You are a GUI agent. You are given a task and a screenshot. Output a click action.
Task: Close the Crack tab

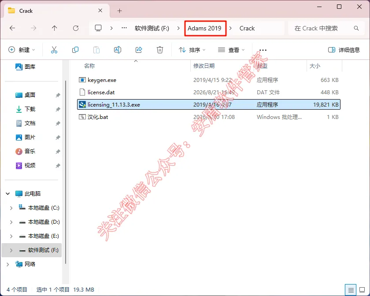coord(100,11)
